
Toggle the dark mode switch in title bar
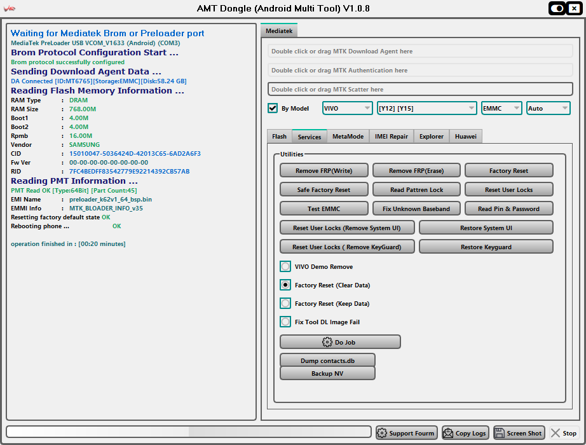click(x=557, y=8)
